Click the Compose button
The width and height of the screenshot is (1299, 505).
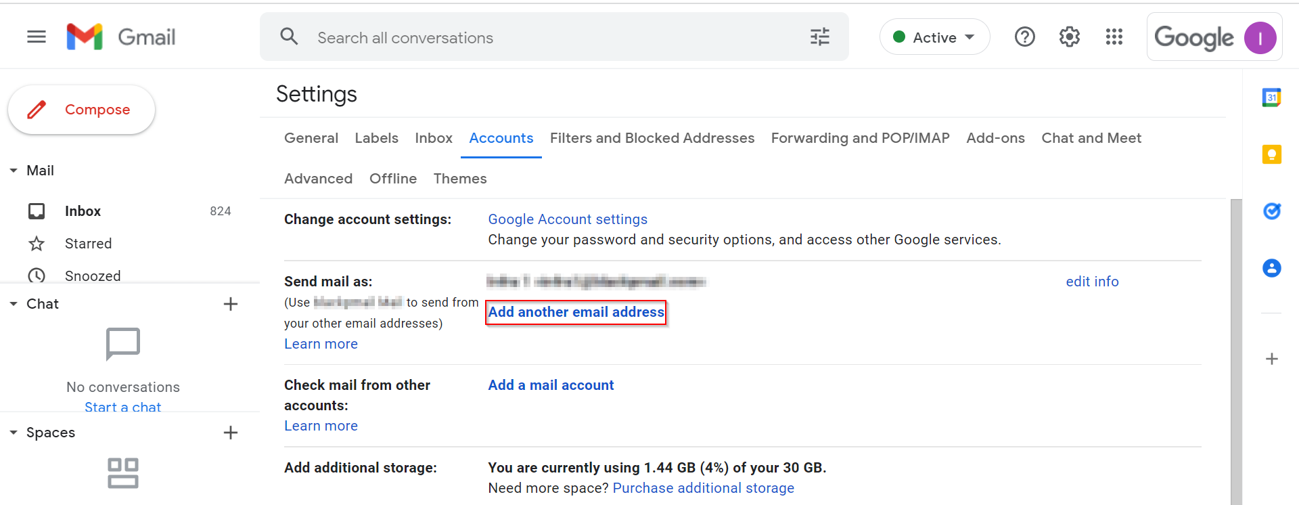[82, 110]
